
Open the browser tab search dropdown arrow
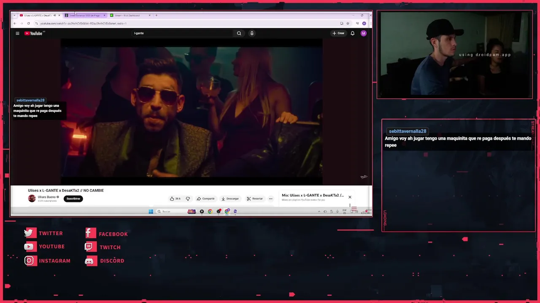15,15
